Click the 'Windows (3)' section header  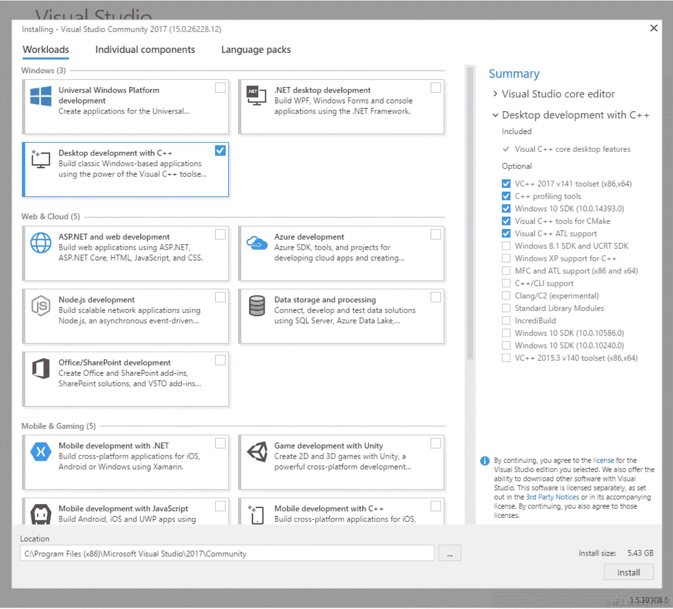[43, 71]
